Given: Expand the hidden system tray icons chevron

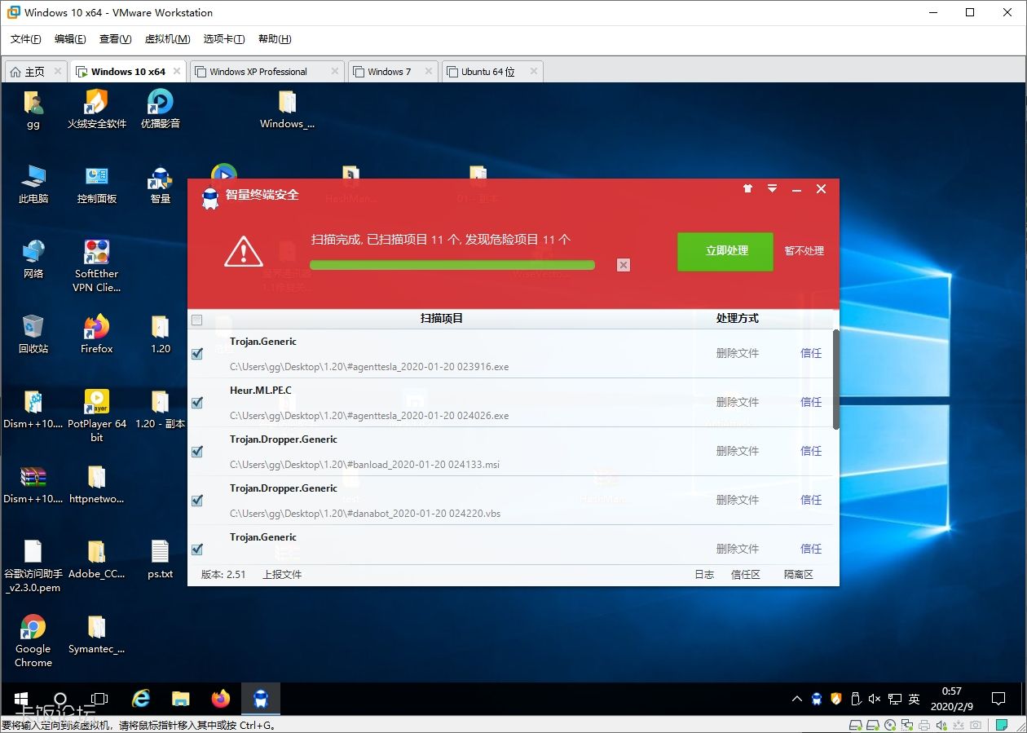Looking at the screenshot, I should tap(796, 700).
